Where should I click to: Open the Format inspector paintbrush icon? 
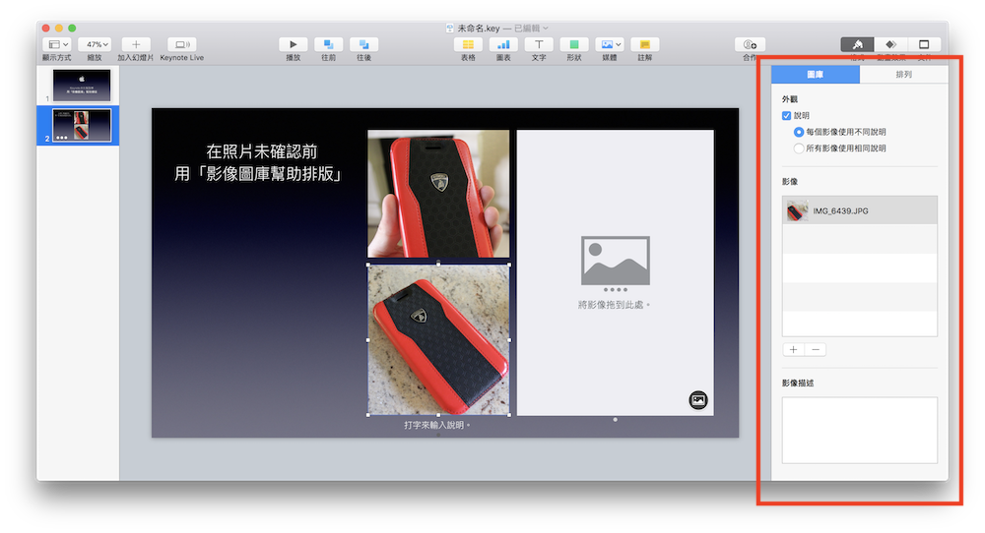point(858,44)
